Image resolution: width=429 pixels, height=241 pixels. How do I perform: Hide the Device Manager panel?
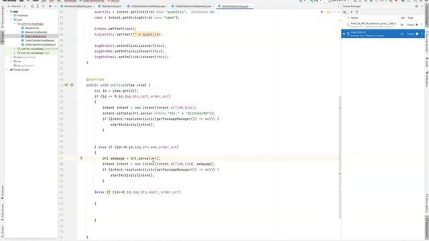(x=422, y=6)
